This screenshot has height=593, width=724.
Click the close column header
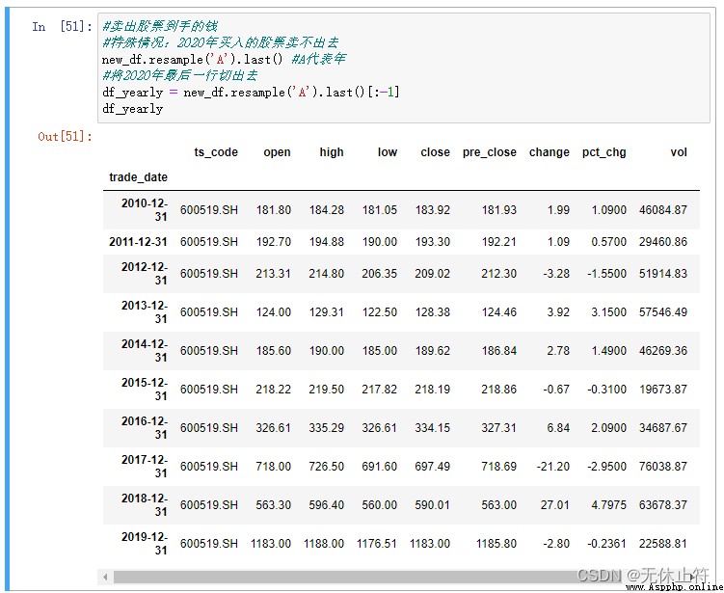tap(435, 152)
